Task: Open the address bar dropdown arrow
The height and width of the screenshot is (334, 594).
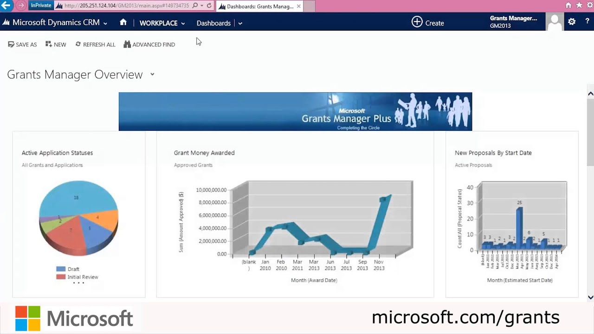Action: click(x=202, y=6)
